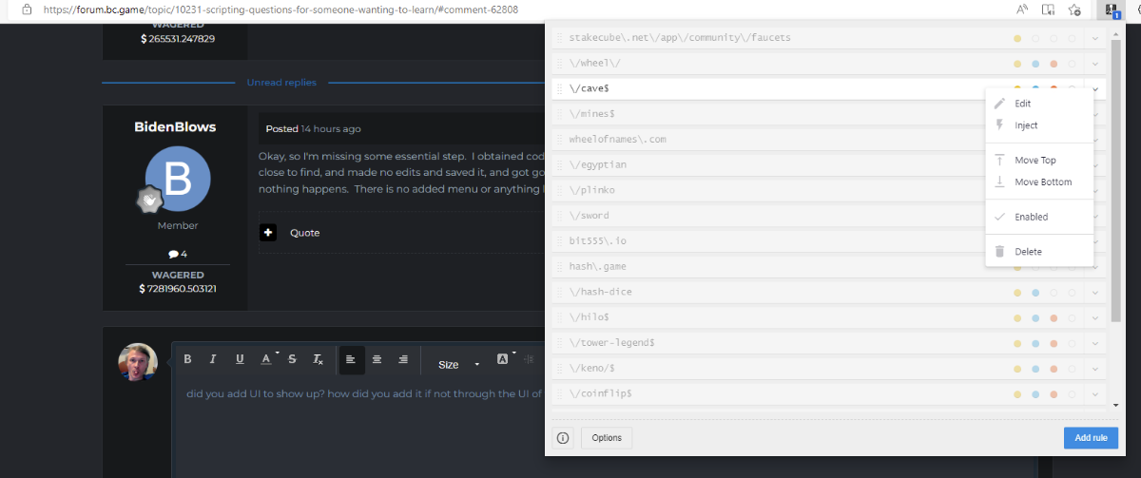This screenshot has height=478, width=1141.
Task: Apply strikethrough formatting in the editor
Action: click(292, 359)
